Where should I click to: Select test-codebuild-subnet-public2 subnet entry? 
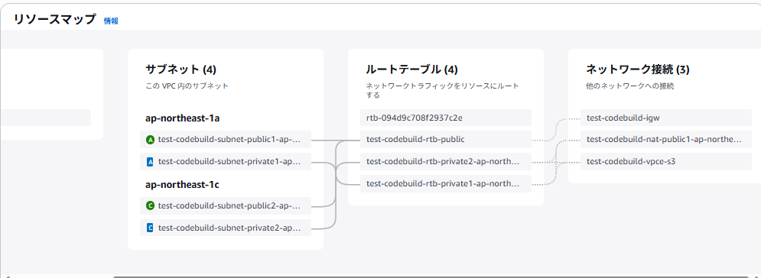[225, 206]
